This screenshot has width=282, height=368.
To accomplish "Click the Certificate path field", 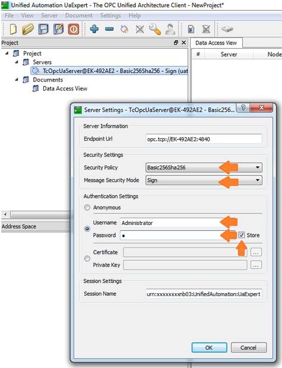I will coord(185,252).
